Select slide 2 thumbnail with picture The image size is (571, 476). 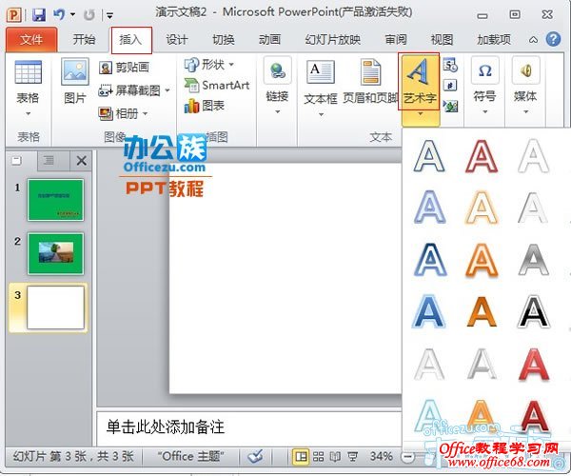(55, 253)
